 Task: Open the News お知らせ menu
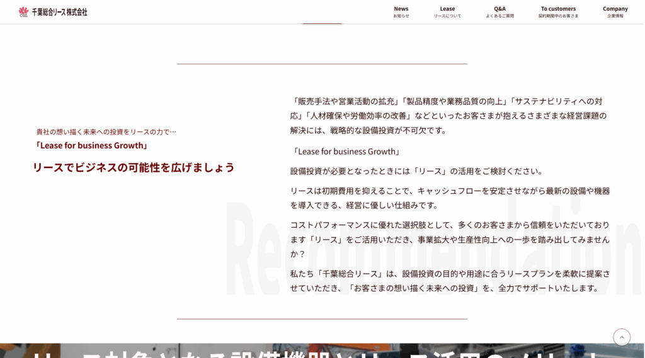click(x=401, y=12)
